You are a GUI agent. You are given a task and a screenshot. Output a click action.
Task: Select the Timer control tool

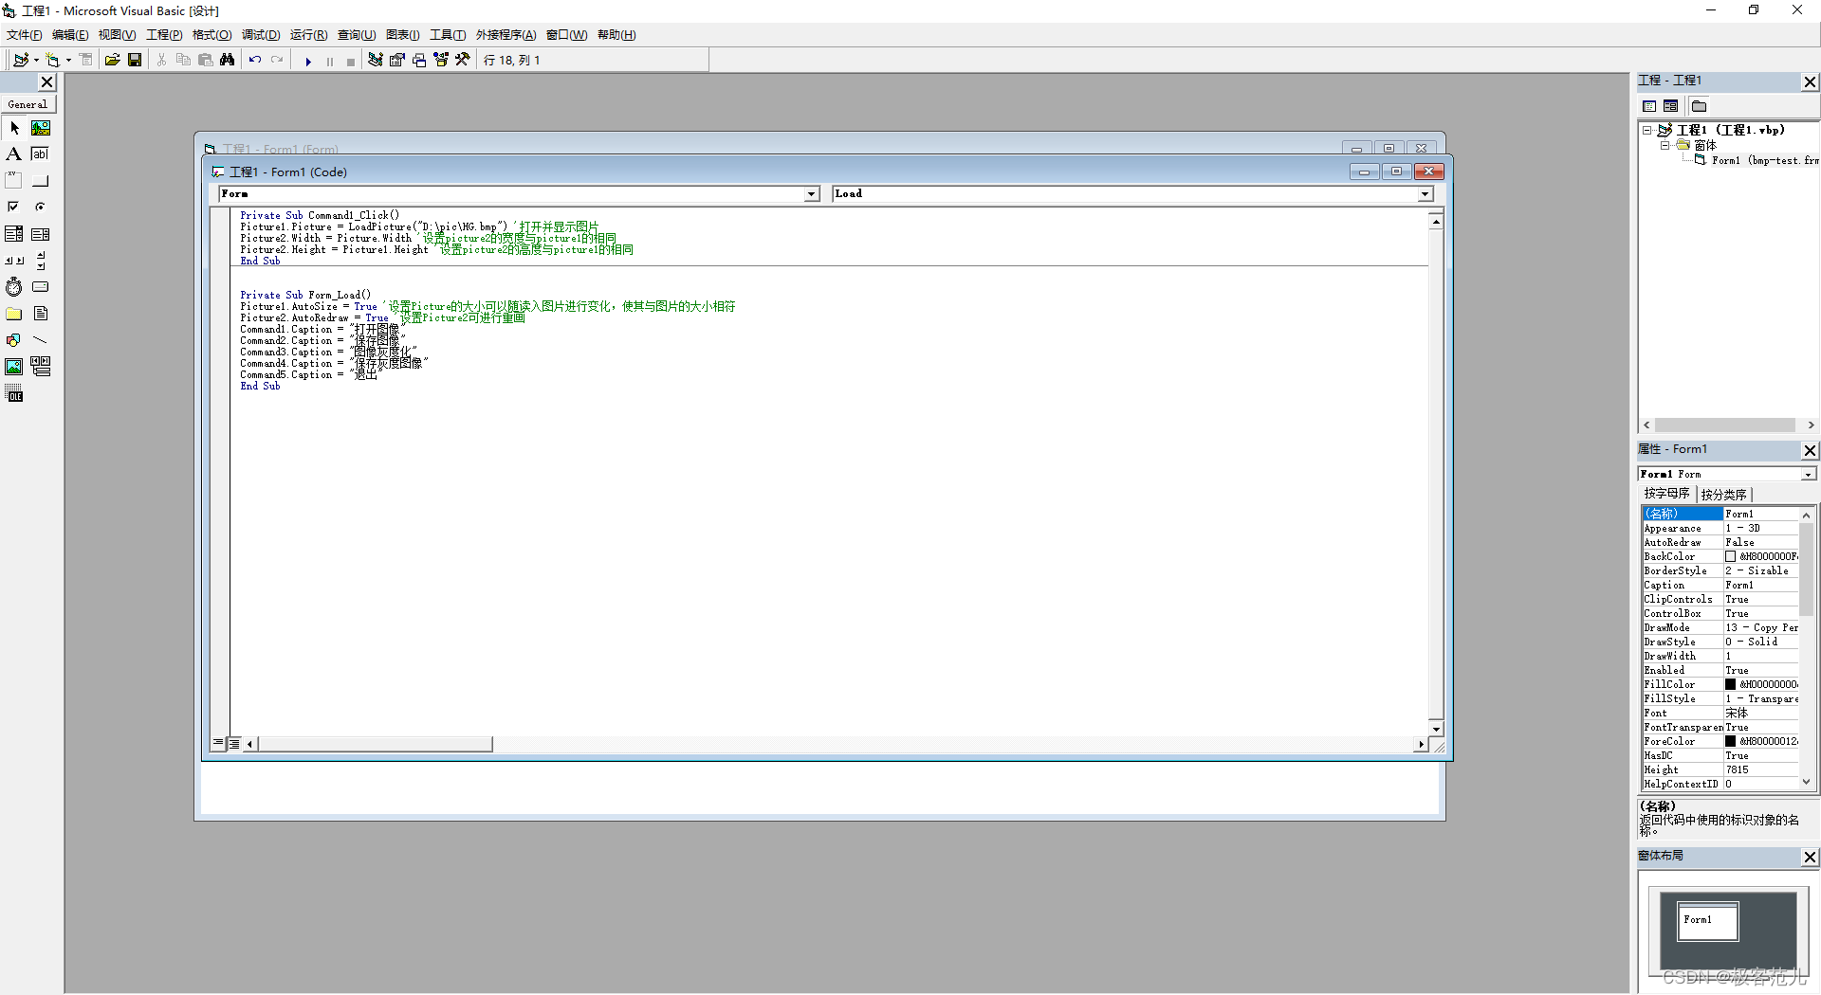14,287
